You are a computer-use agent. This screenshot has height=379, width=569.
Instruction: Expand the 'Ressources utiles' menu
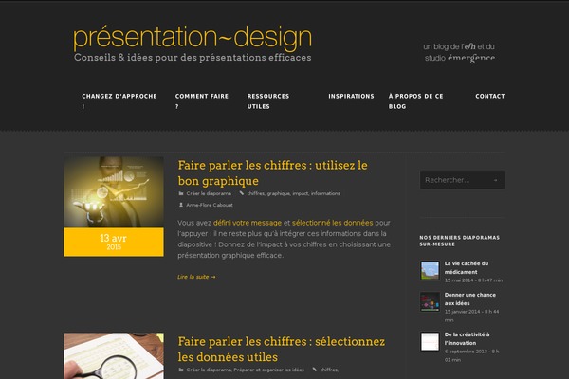click(x=268, y=101)
